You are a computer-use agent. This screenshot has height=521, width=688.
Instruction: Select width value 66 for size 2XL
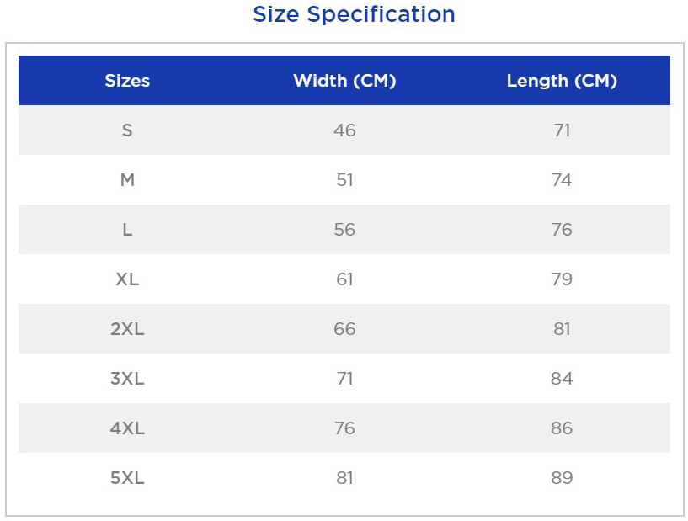click(x=344, y=329)
